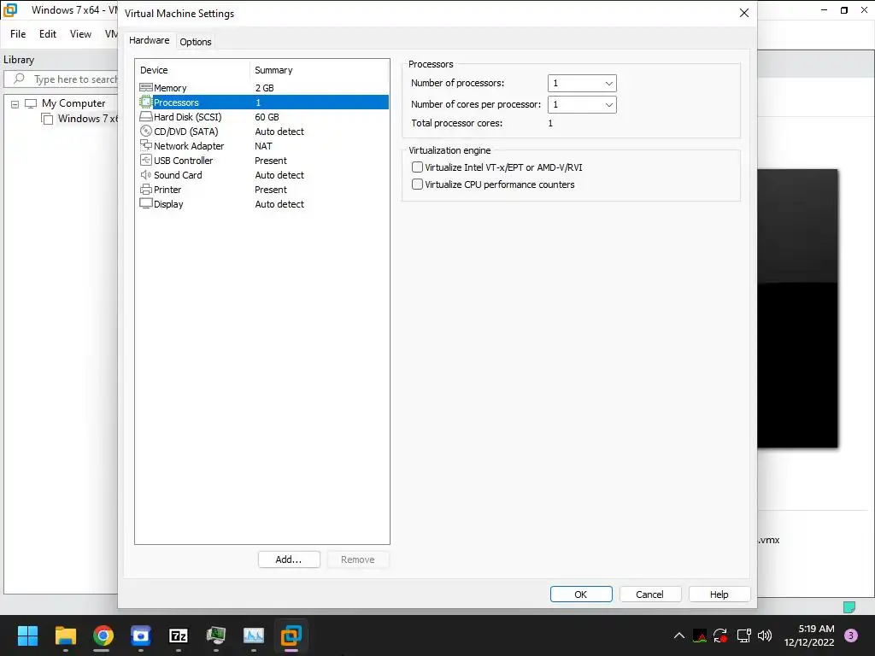Click the '60 GB' hard disk summary
The height and width of the screenshot is (656, 875).
tap(267, 116)
